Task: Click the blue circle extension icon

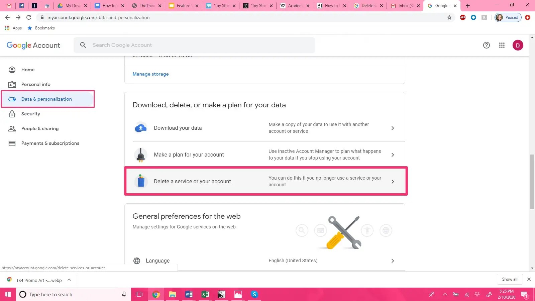Action: point(473,17)
